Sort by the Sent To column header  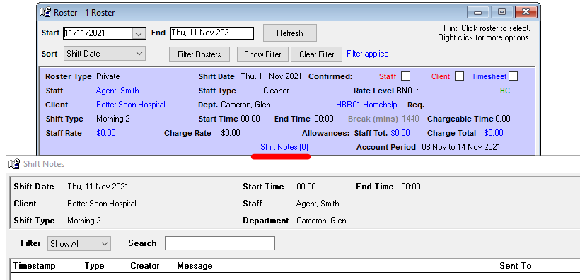pos(515,266)
